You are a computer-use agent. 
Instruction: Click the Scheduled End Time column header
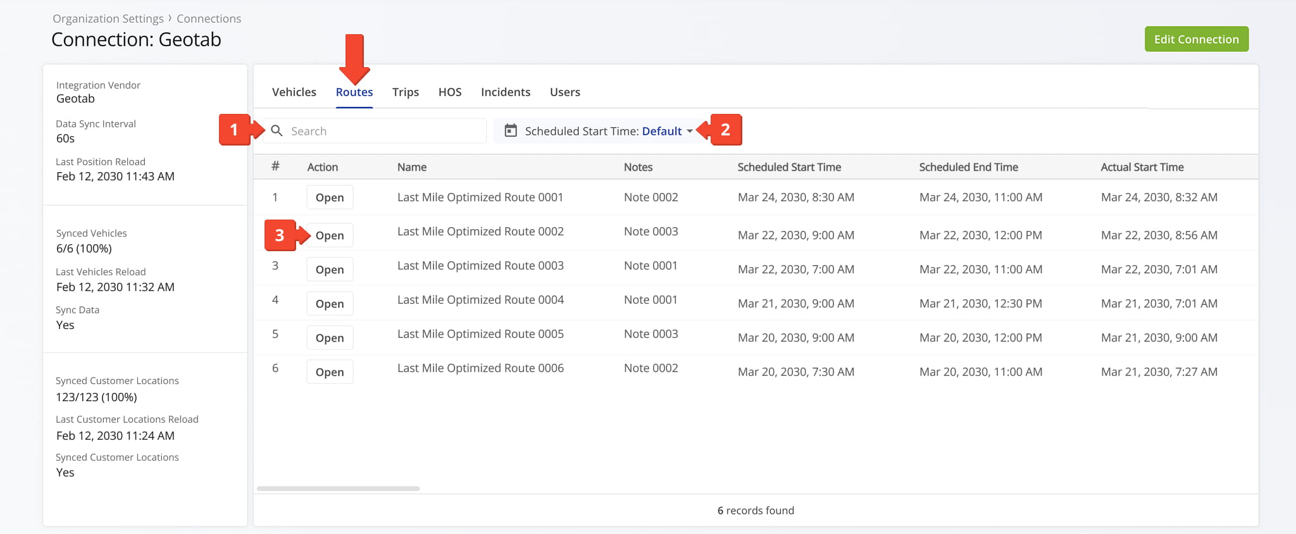968,167
